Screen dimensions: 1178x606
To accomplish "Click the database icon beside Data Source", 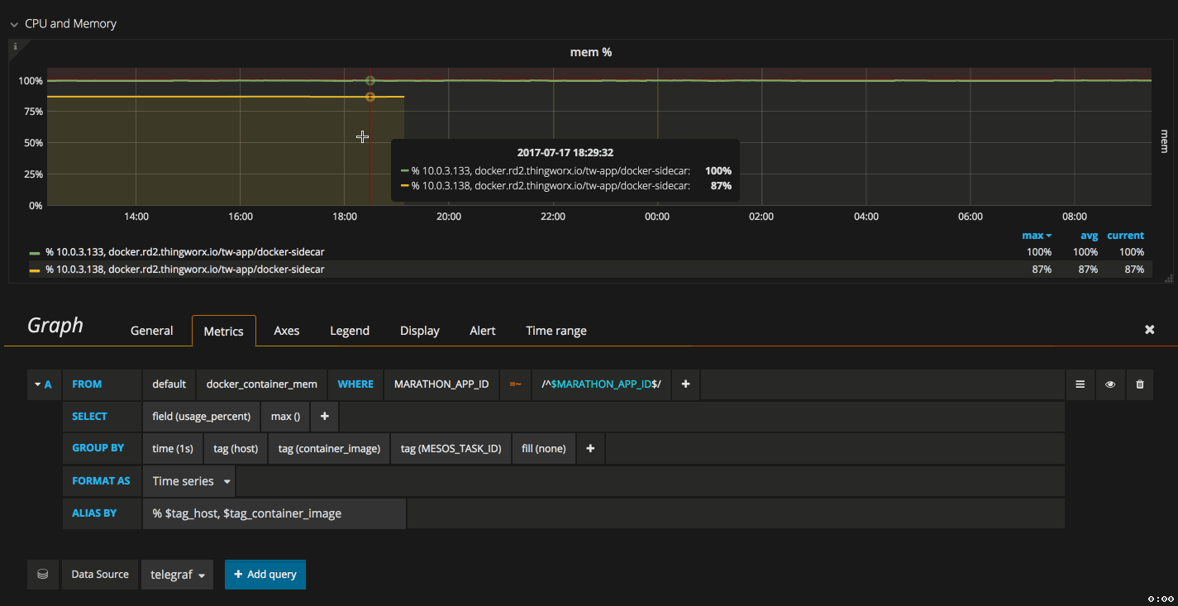I will 42,574.
